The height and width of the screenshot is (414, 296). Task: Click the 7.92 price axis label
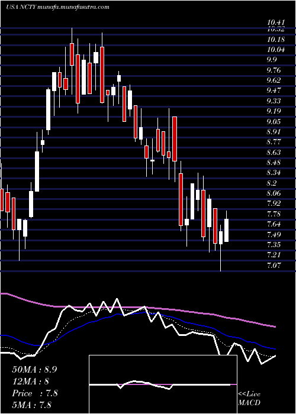274,203
